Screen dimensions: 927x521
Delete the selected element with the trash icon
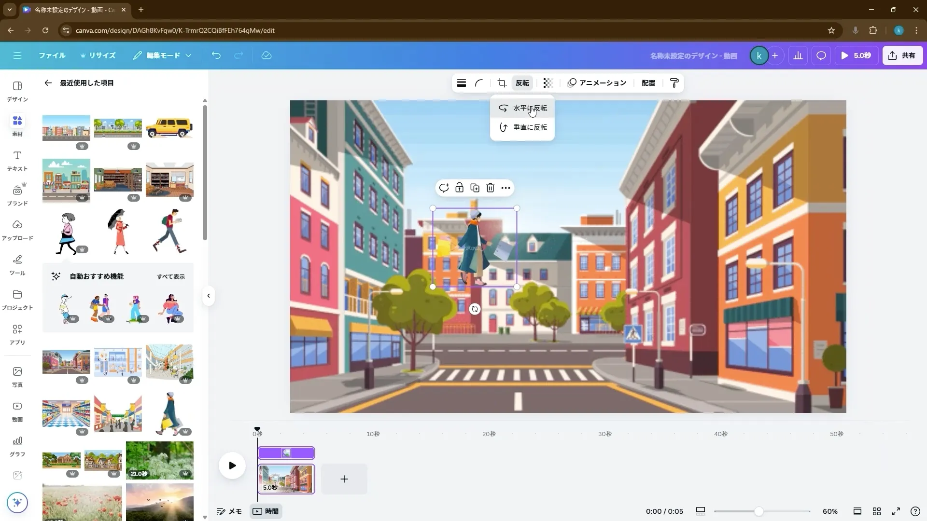(x=490, y=188)
